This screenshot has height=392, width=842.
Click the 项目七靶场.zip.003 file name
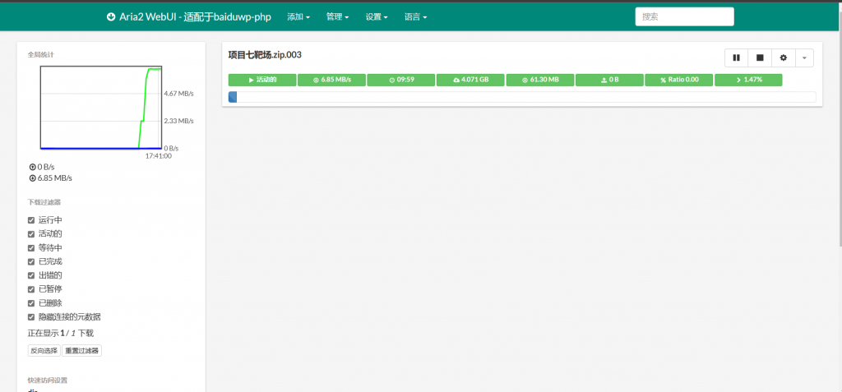coord(265,55)
